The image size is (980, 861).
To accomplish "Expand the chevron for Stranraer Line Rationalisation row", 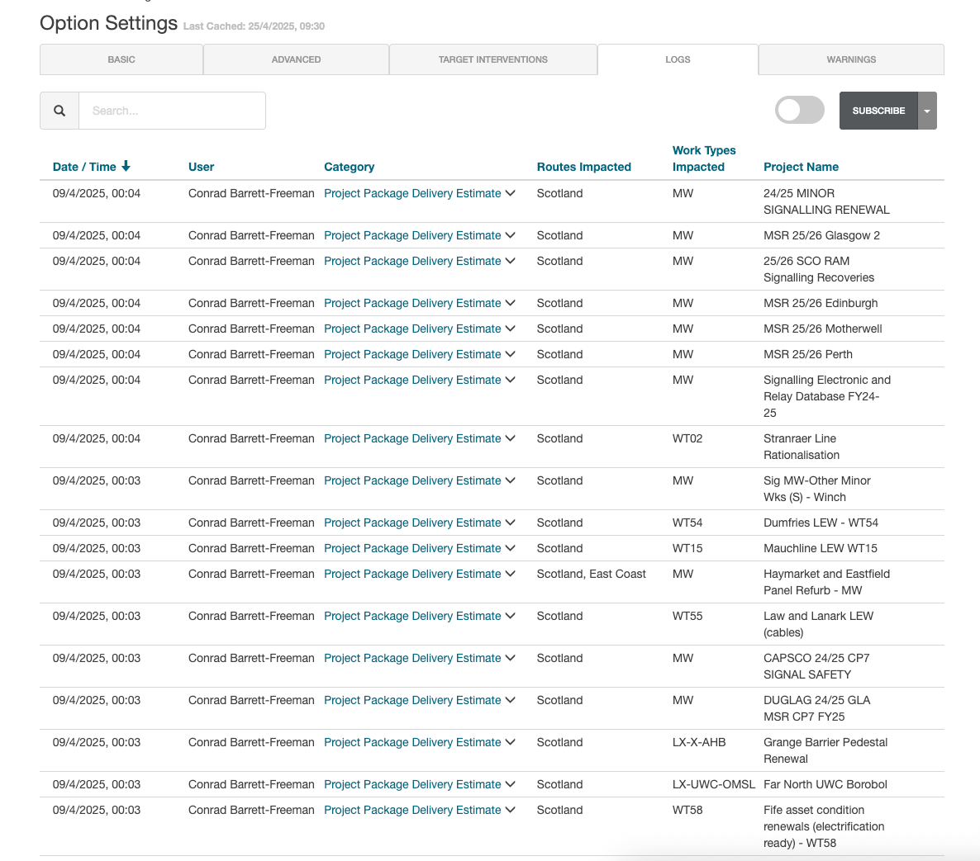I will pyautogui.click(x=511, y=438).
